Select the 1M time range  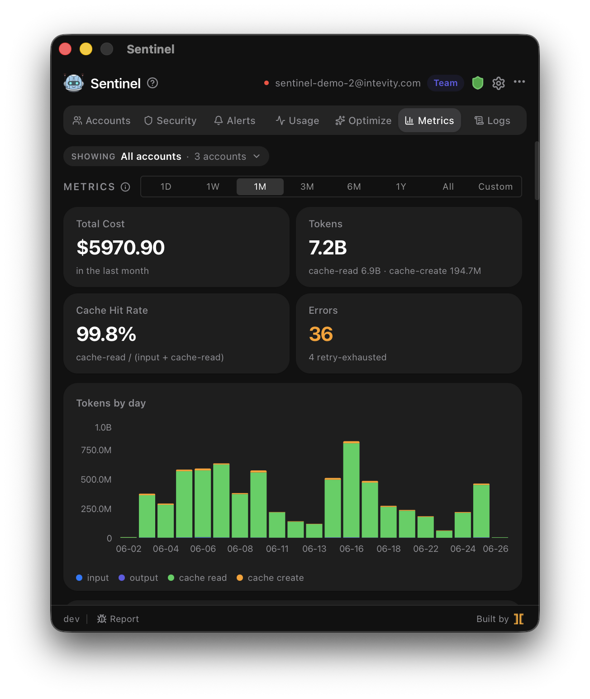pos(260,187)
